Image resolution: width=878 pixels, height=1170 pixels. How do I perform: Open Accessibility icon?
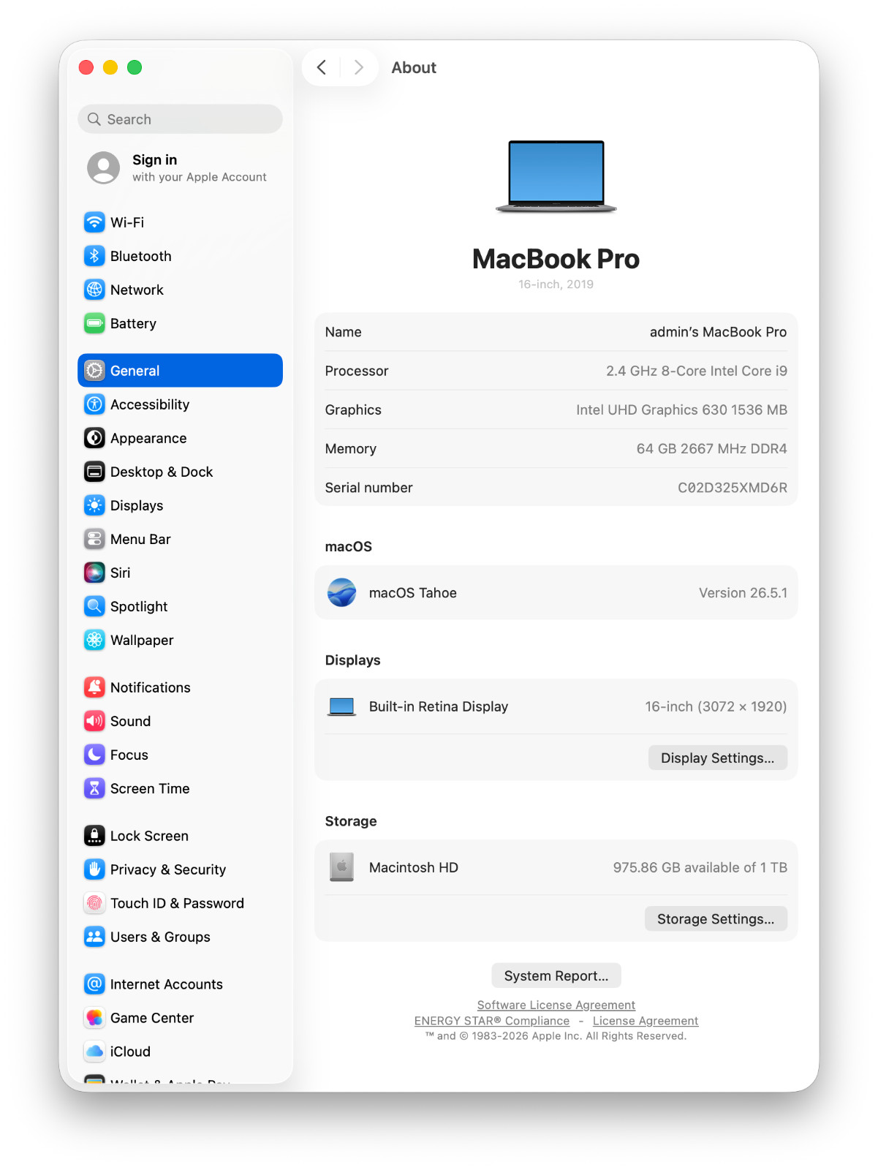point(94,404)
